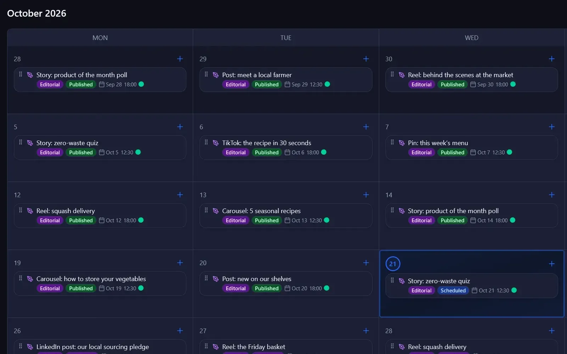Click the green status dot on 'Pin: this week's menu'
The height and width of the screenshot is (354, 567).
pos(509,152)
